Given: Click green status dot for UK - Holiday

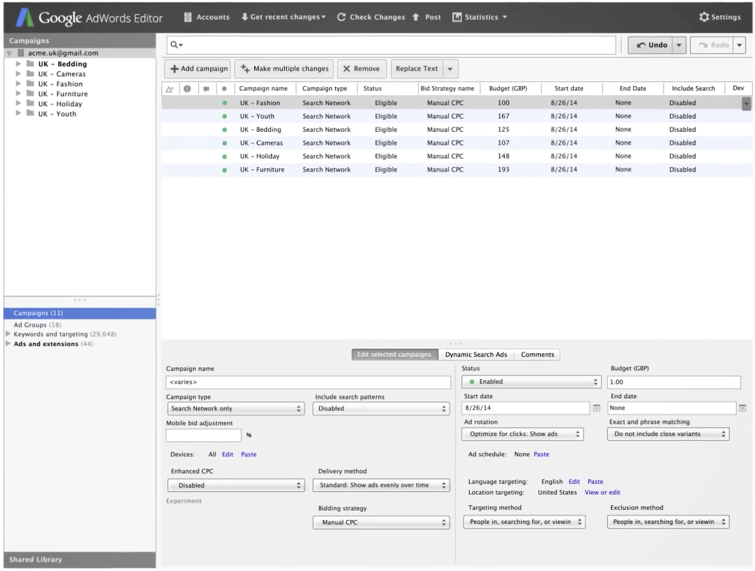Looking at the screenshot, I should 224,157.
